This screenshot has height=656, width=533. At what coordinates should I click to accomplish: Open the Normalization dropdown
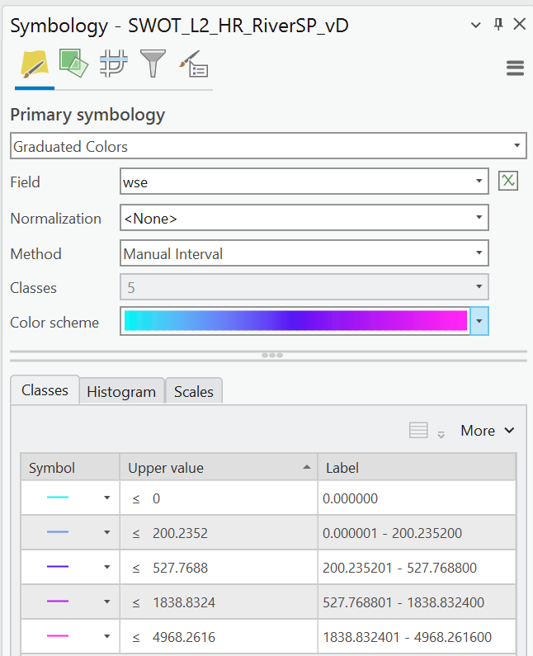click(304, 218)
